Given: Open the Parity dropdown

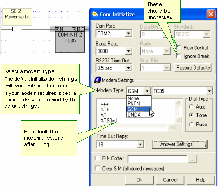Looking at the screenshot, I should pos(167,51).
